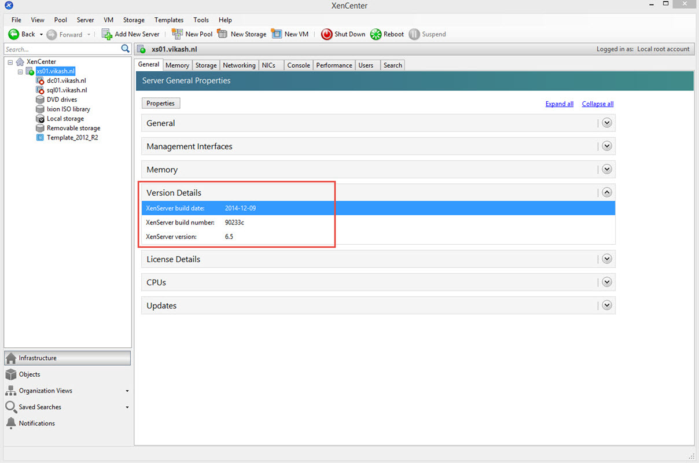
Task: Click the Suspend toolbar icon
Action: point(414,34)
